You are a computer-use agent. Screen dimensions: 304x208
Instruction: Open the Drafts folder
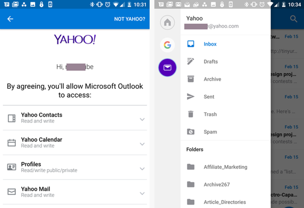pos(226,62)
